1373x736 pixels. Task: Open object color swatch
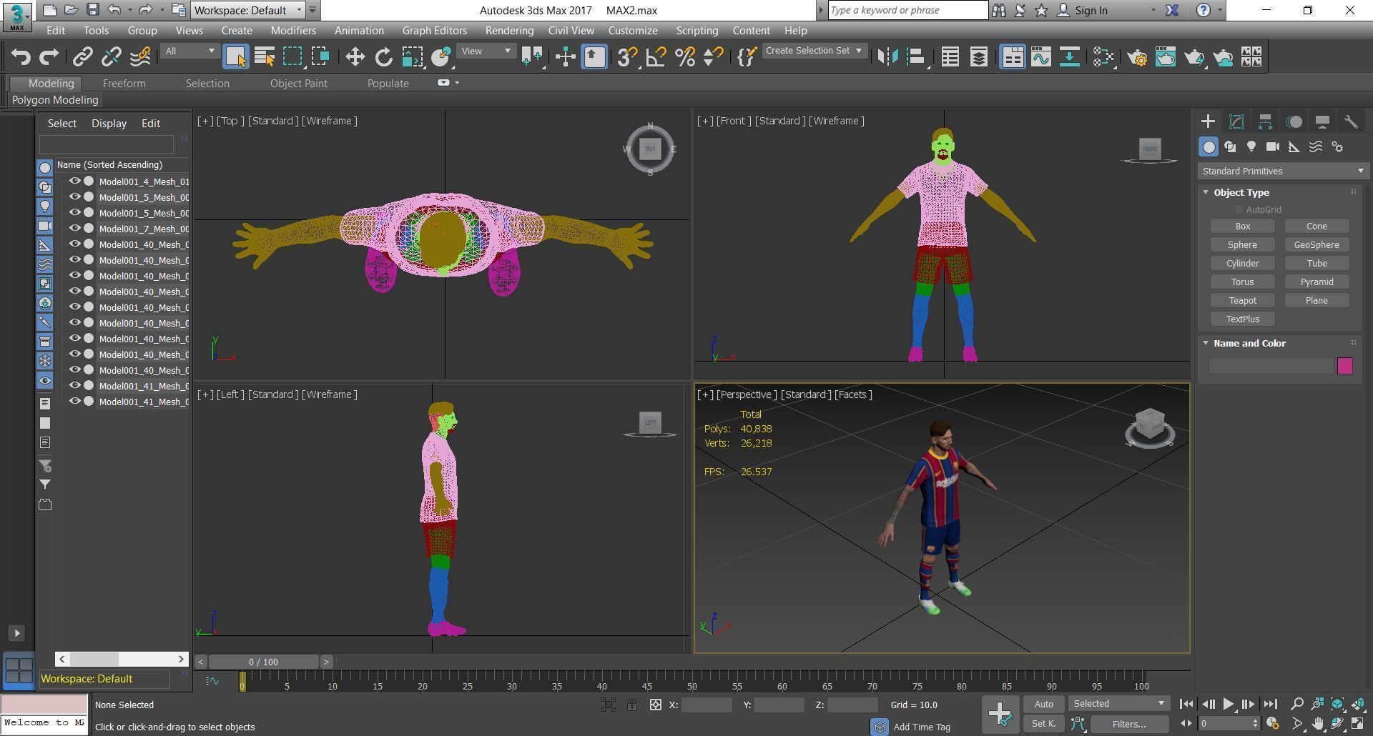[1344, 366]
